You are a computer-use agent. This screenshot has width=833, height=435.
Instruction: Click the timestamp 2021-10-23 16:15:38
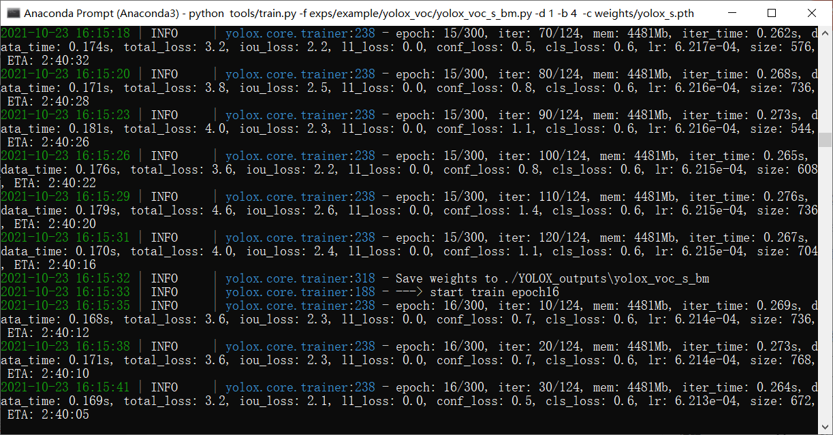point(65,347)
